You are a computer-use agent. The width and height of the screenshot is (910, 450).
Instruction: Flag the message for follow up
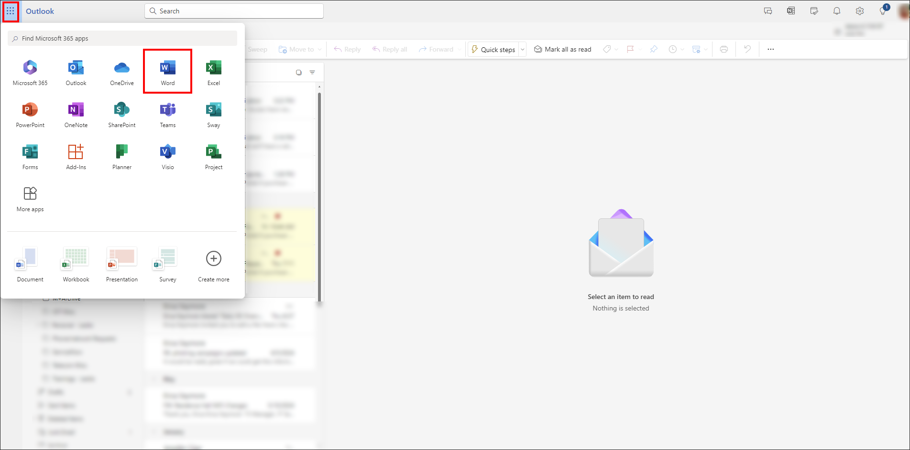[x=631, y=49]
